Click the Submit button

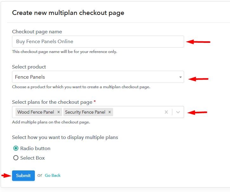coord(23,175)
